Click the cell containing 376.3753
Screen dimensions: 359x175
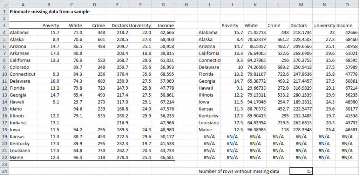point(301,60)
